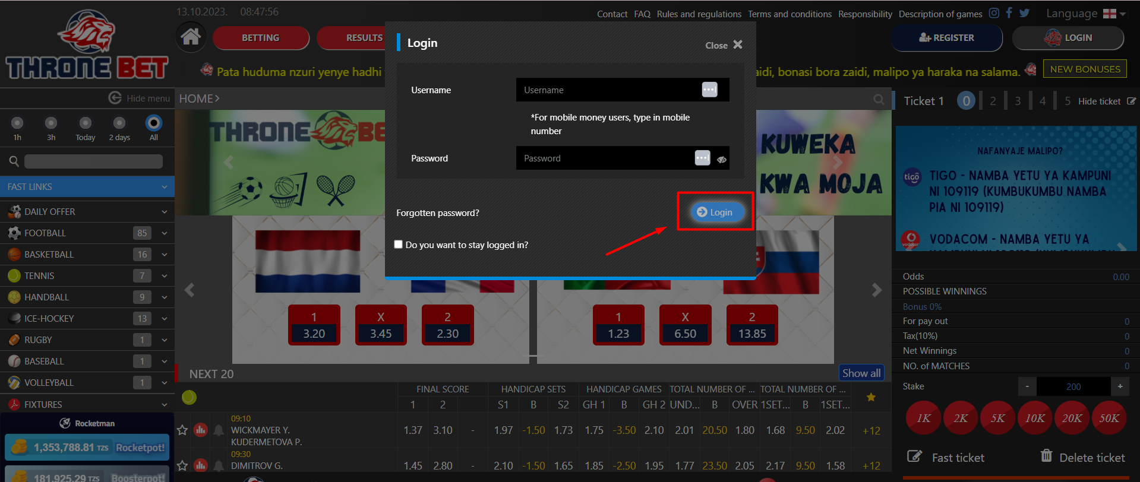Expand DAILY OFFER category
The height and width of the screenshot is (482, 1140).
pos(87,211)
